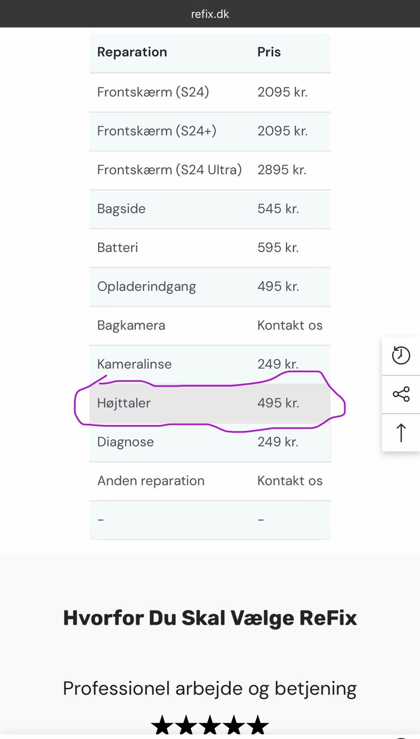Screen dimensions: 420x739
Task: Open Kontakt os link for Bagkamera
Action: tap(290, 325)
